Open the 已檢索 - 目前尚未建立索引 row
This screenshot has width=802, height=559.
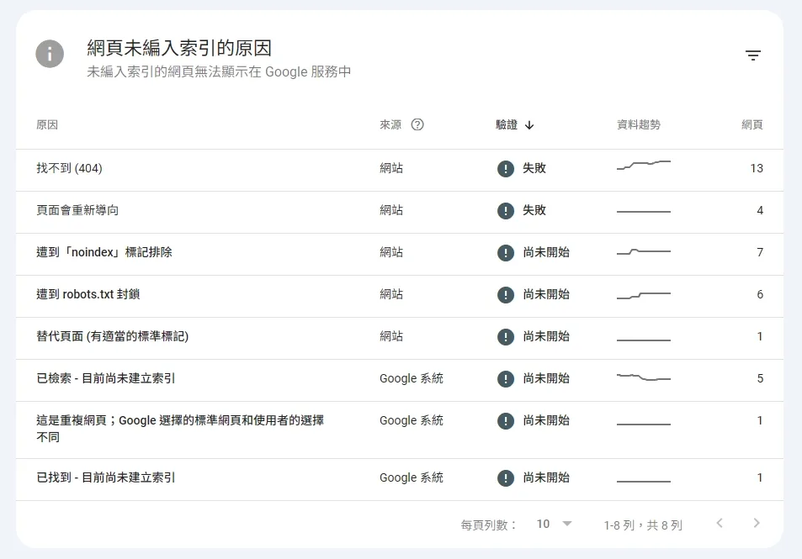click(x=400, y=380)
